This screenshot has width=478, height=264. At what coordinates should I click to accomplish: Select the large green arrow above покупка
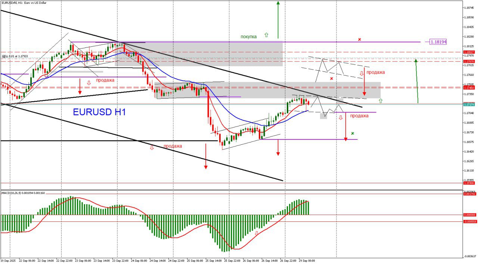(x=278, y=19)
